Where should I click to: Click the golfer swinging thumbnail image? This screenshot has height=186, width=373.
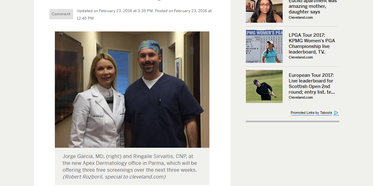(264, 86)
